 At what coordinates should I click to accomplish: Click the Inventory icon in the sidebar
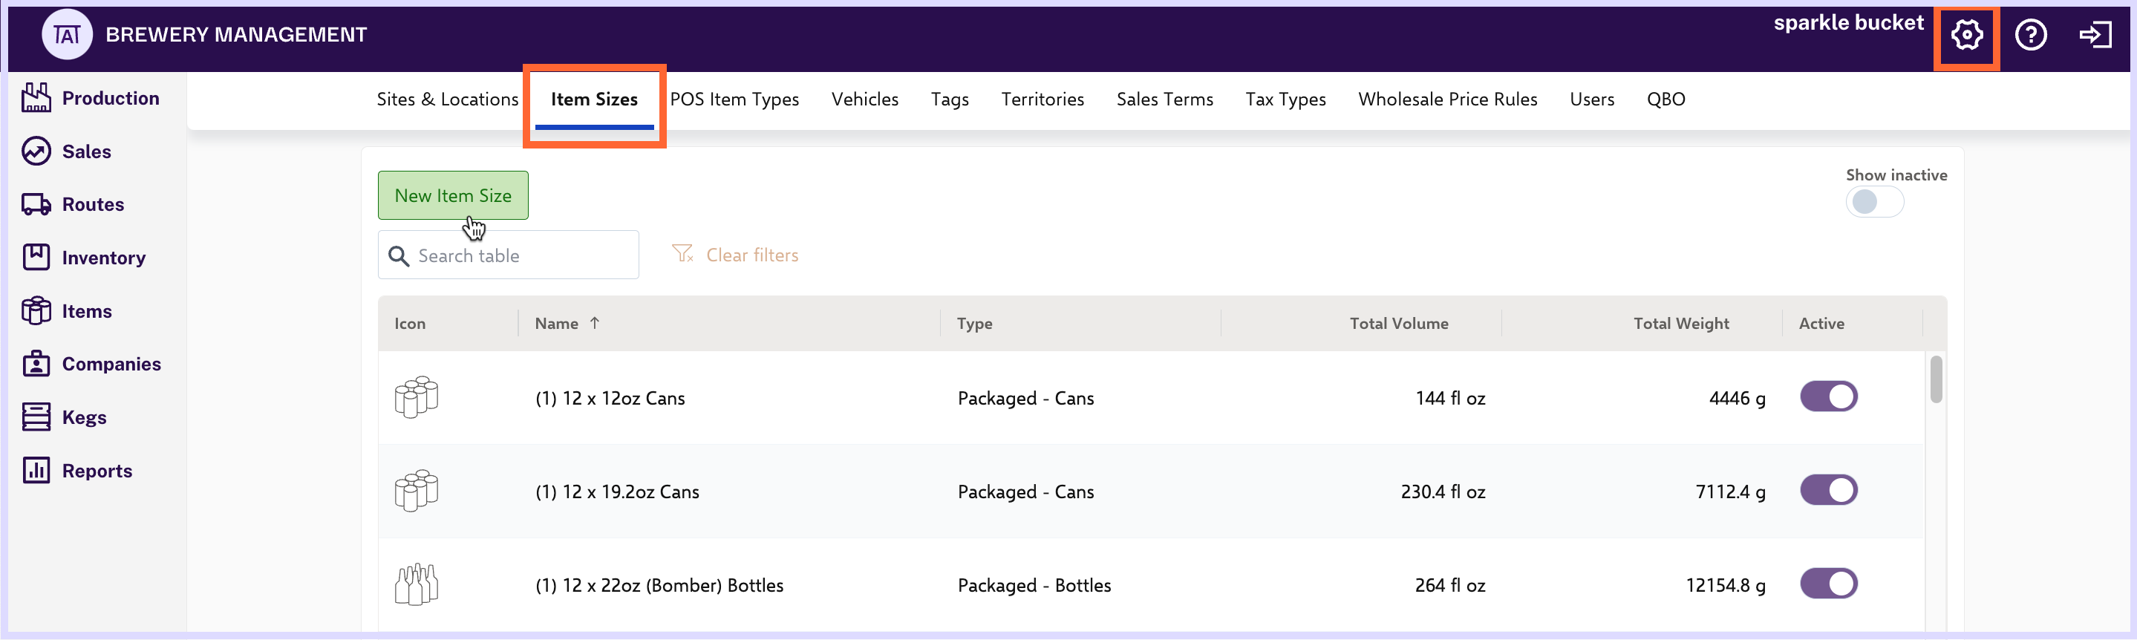[x=36, y=257]
